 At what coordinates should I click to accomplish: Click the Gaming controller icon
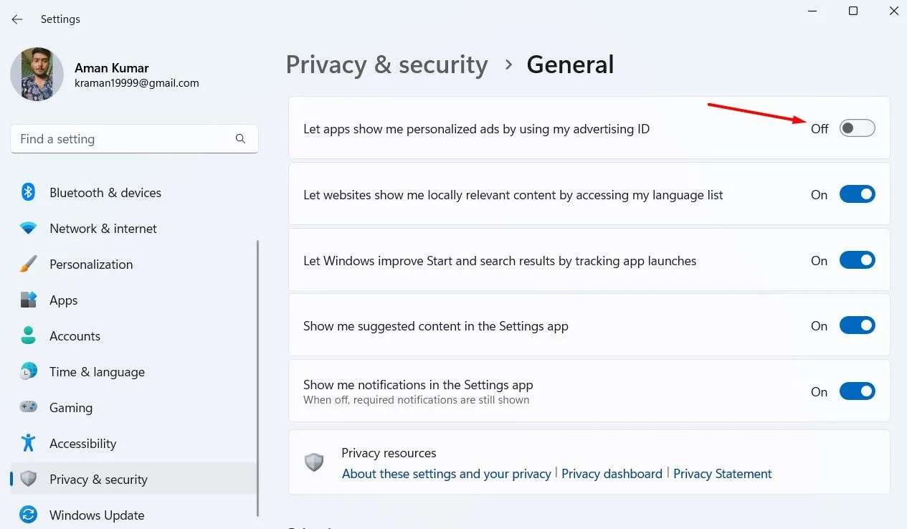(x=28, y=407)
